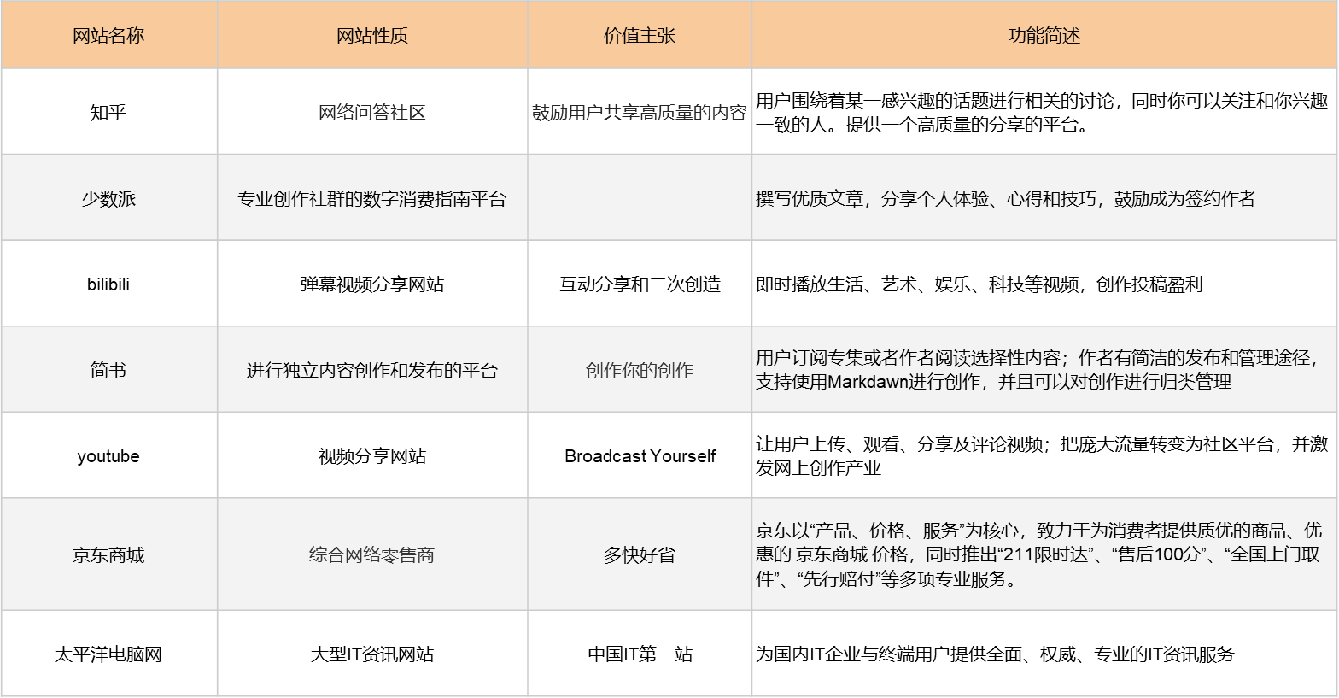Select the 网站性质 header cell
The width and height of the screenshot is (1339, 698).
372,35
